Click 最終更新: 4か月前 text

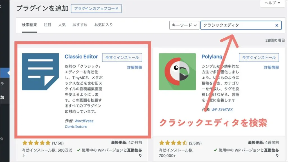click(x=126, y=142)
